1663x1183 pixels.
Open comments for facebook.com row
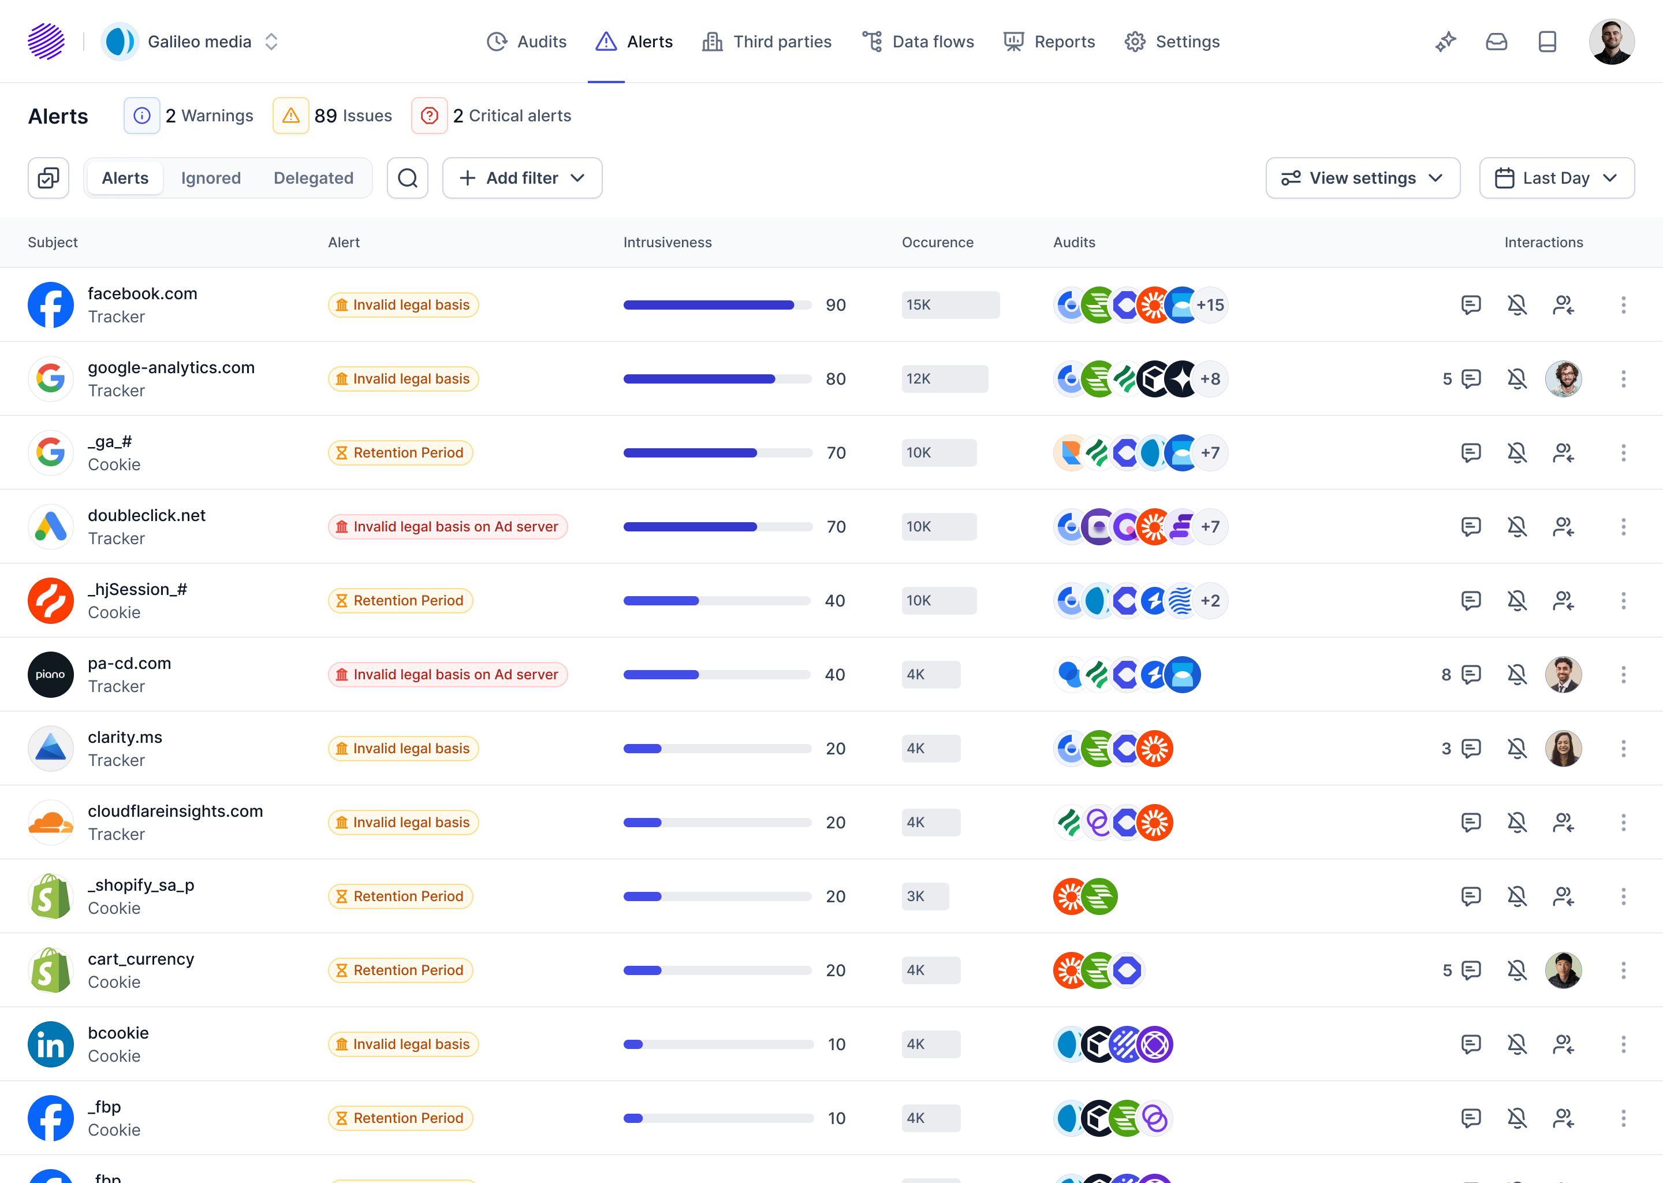1471,304
